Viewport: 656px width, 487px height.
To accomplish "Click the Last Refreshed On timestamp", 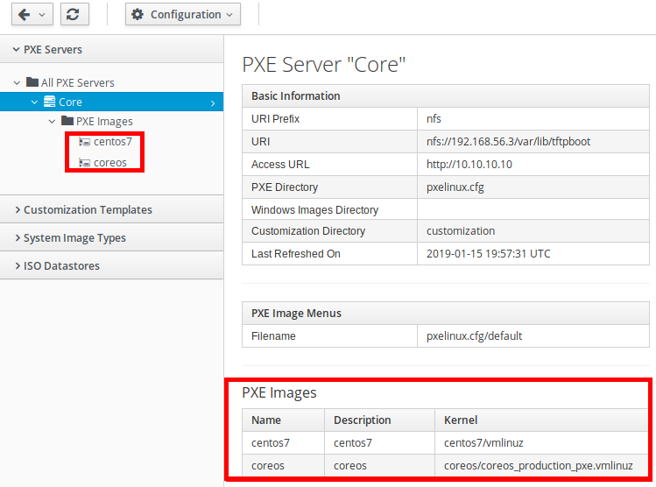I will click(488, 253).
